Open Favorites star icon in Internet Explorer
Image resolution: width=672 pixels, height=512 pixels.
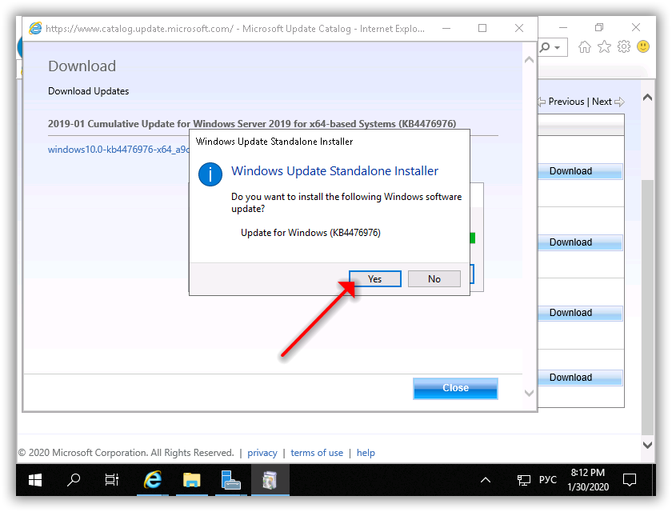[604, 46]
